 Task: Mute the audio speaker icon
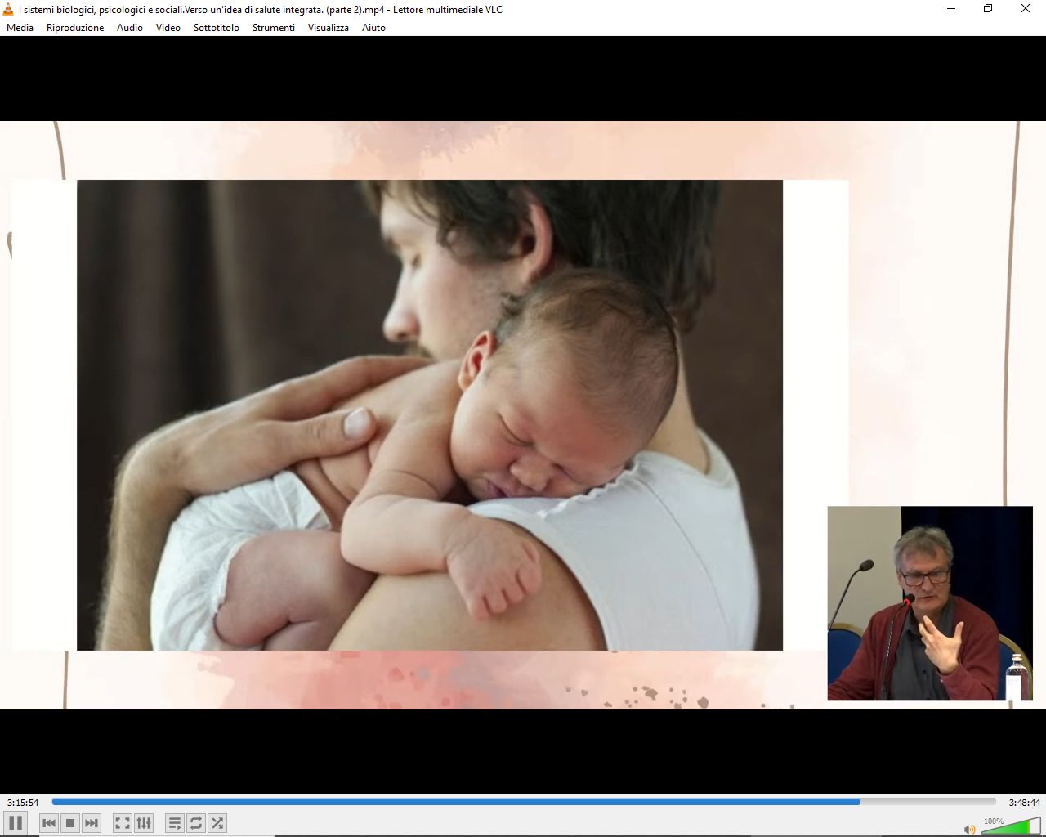[x=969, y=830]
